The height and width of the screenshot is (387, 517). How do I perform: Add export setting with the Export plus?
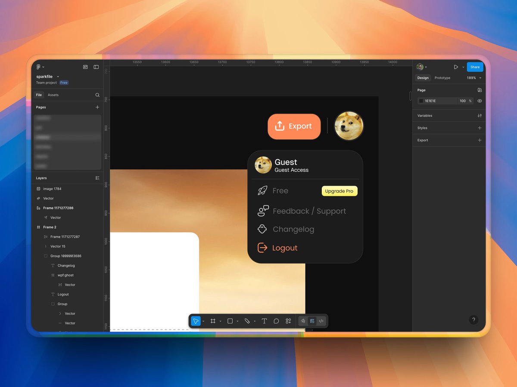480,140
